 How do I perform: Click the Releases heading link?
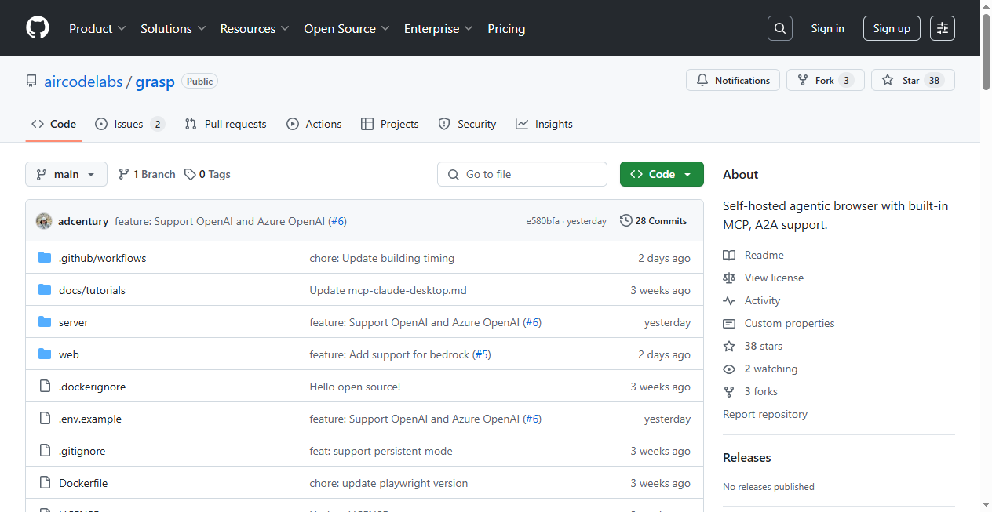[x=747, y=457]
